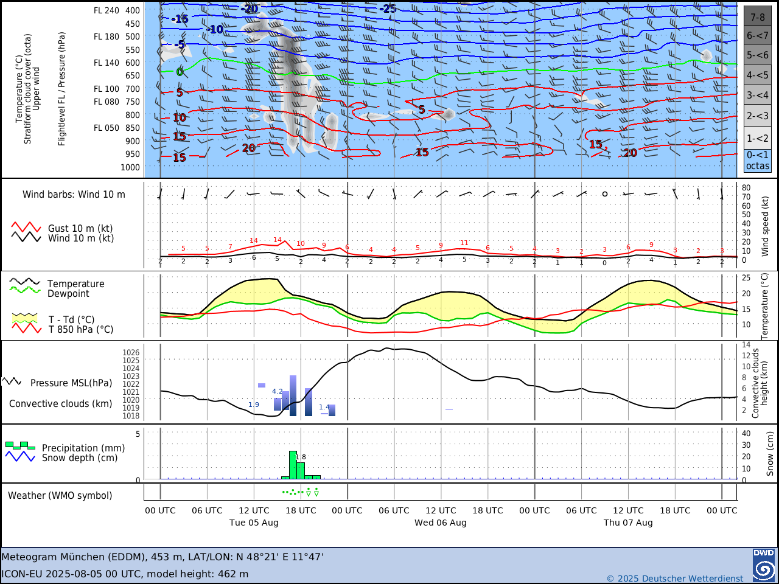Screen dimensions: 779x584
Task: Click the Thu 07 Aug date label
Action: (x=628, y=523)
